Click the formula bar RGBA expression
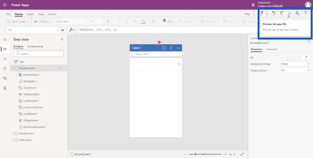 pos(98,30)
